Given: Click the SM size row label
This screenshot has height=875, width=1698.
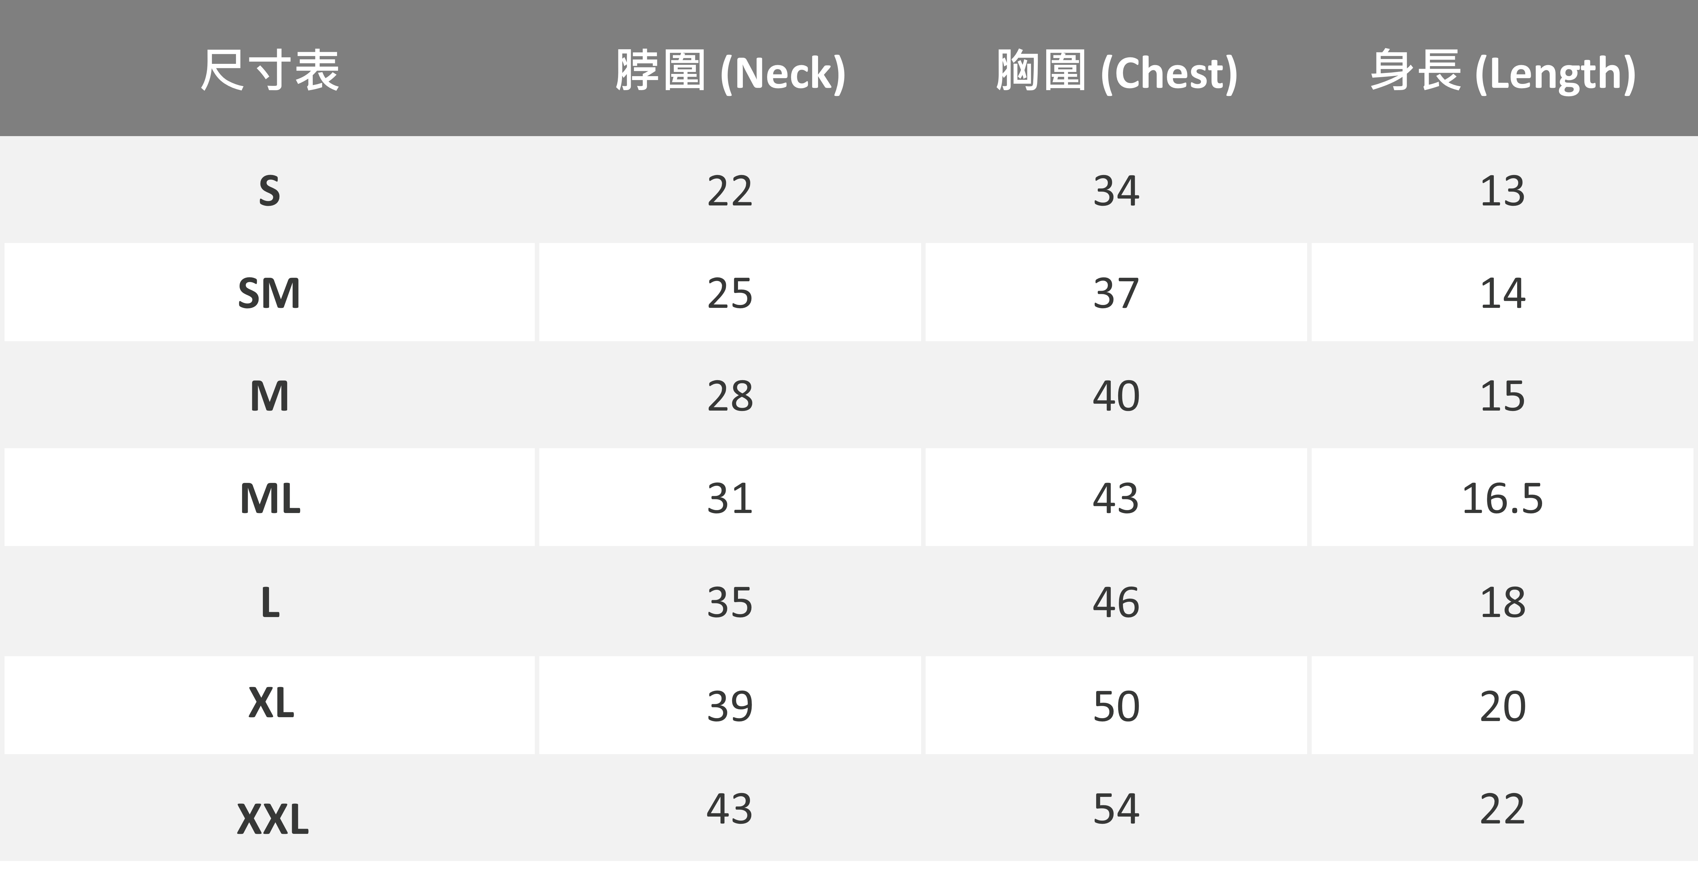Looking at the screenshot, I should (270, 293).
